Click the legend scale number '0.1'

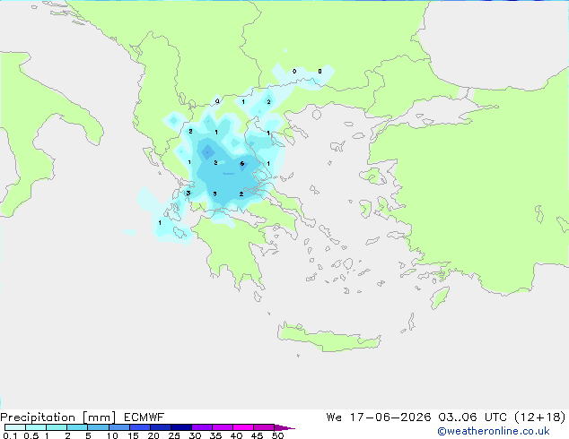[10, 435]
